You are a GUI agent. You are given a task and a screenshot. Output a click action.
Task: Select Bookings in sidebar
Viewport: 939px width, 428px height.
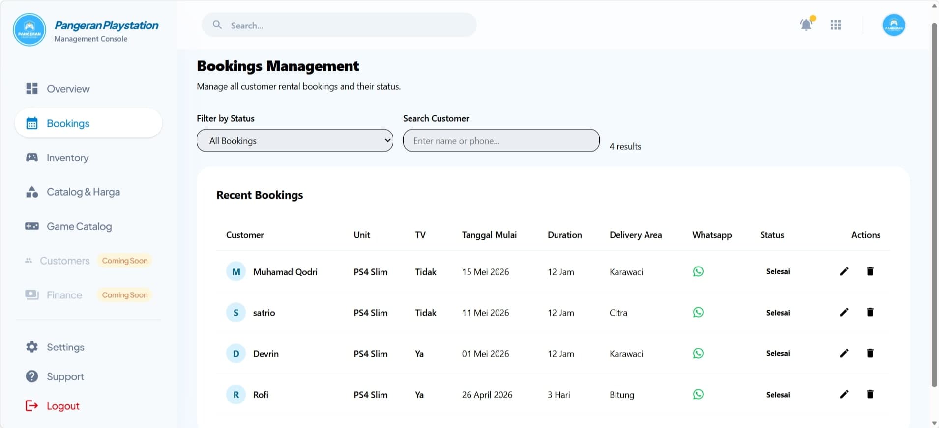tap(88, 123)
